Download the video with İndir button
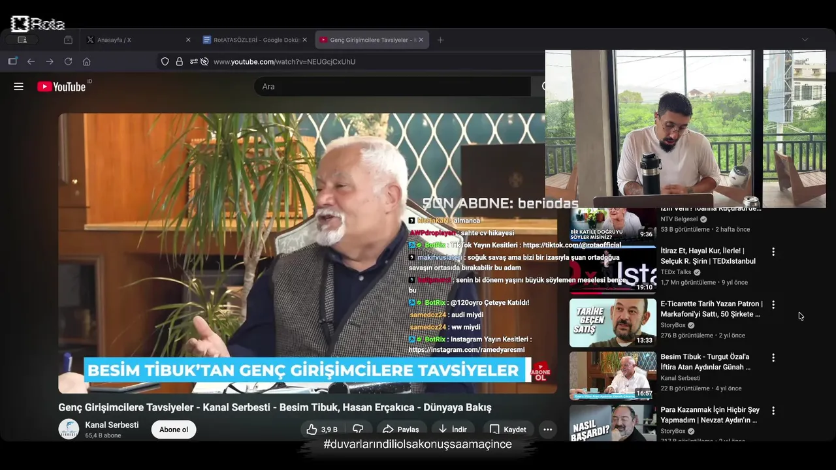This screenshot has width=836, height=470. click(453, 429)
